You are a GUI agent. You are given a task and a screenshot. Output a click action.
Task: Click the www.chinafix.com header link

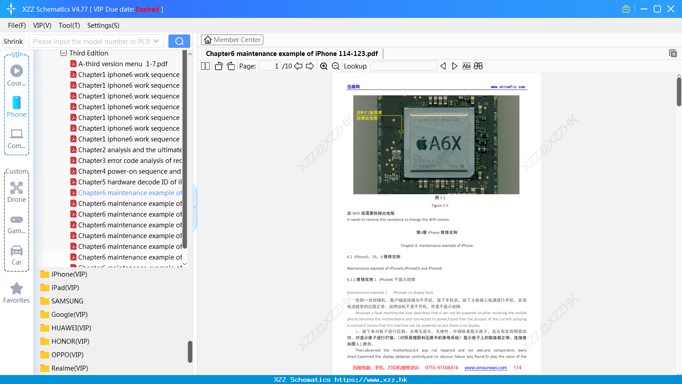tap(508, 87)
